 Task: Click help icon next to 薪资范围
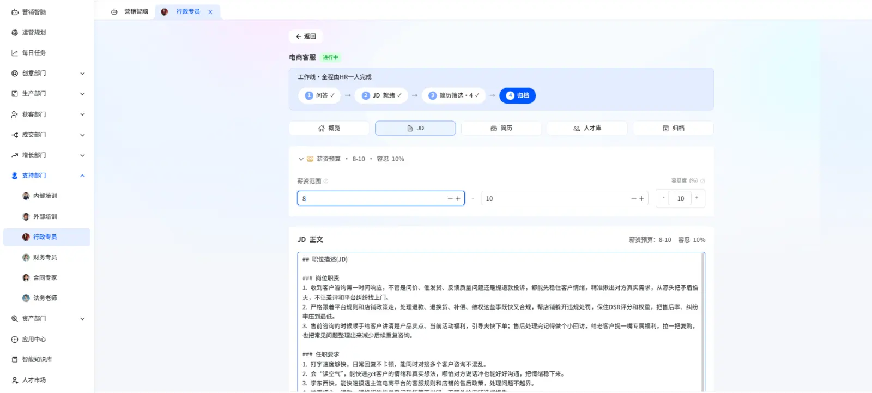tap(326, 181)
